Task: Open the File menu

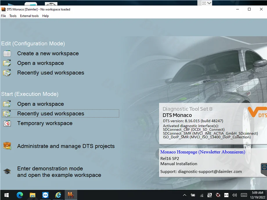Action: pos(3,16)
